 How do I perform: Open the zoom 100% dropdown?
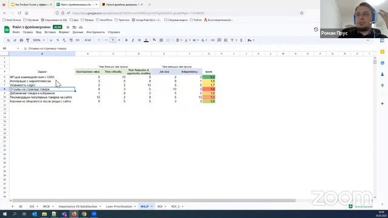coord(39,41)
